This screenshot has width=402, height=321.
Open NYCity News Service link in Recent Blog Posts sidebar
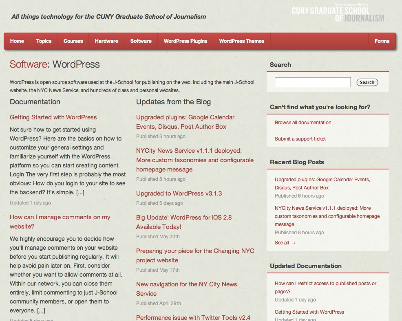[x=327, y=216]
